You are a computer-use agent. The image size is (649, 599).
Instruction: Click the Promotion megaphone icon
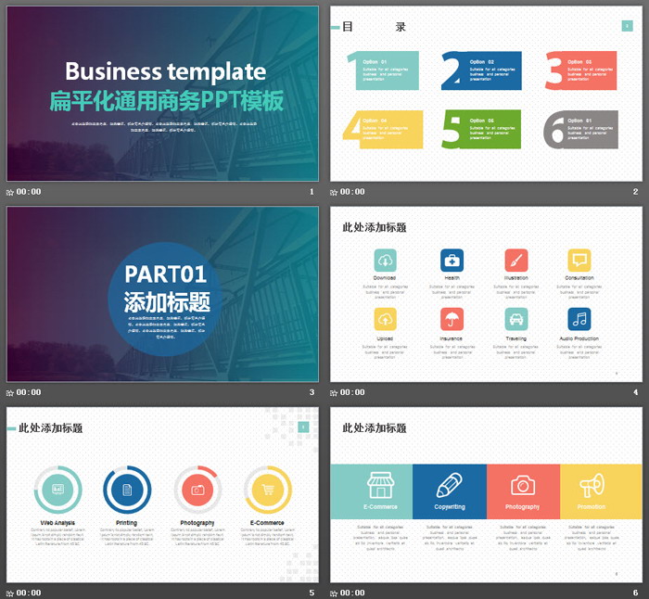coord(592,485)
